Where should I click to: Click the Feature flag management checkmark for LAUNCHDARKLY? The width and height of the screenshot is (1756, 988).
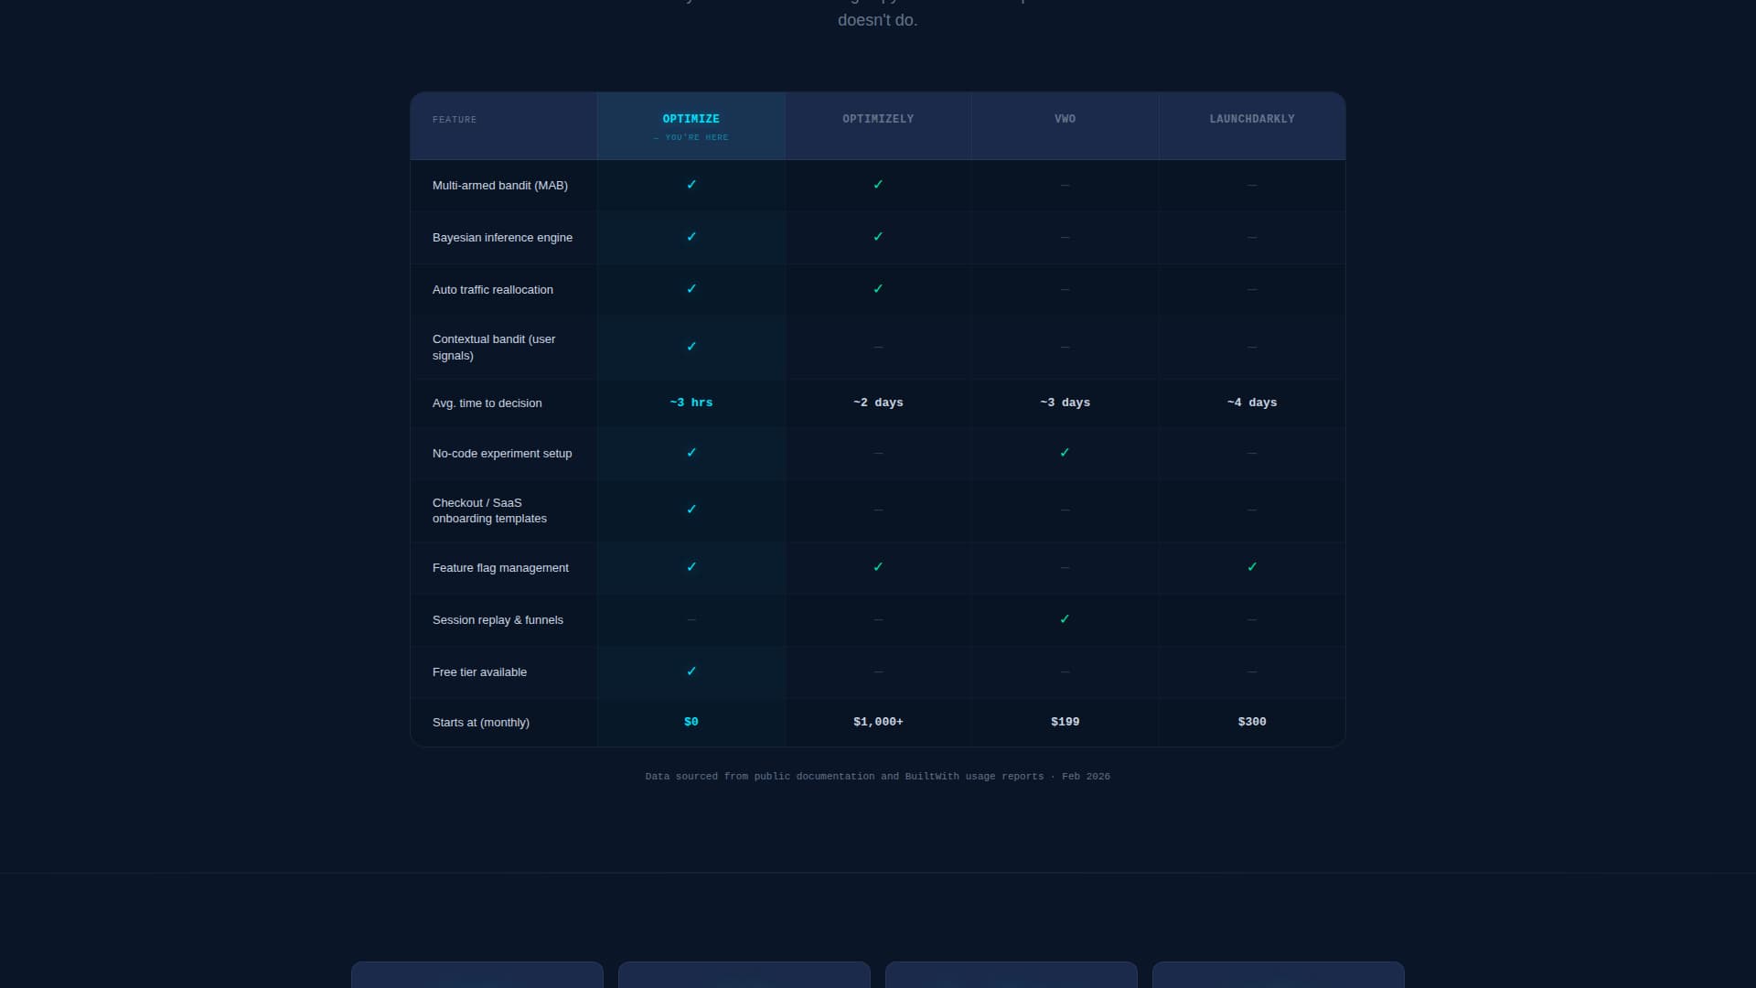(1251, 566)
